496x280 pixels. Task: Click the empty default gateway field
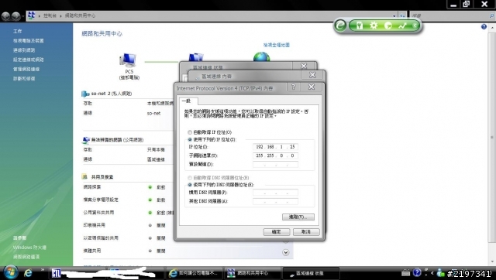275,165
